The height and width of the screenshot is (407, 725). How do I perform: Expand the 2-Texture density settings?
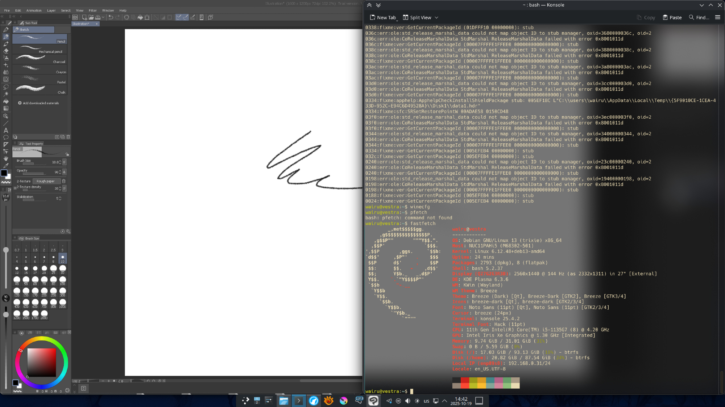pos(15,188)
